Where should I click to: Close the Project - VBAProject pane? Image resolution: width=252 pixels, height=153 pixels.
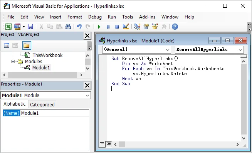pos(87,36)
